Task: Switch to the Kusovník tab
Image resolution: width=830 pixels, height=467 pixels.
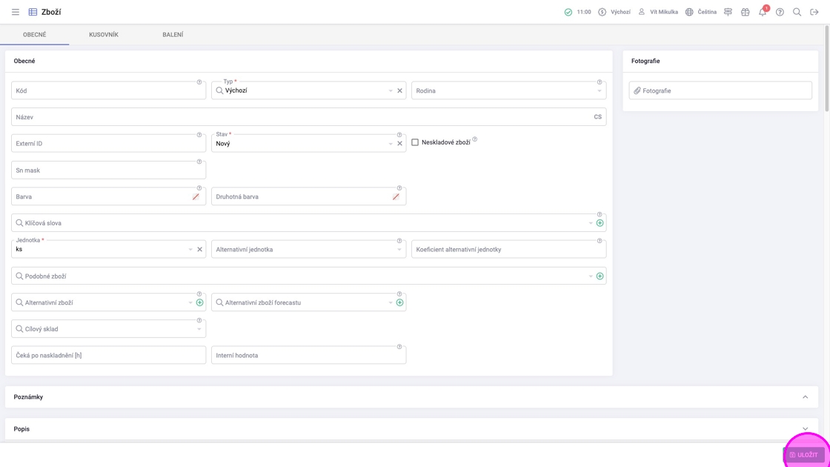Action: pyautogui.click(x=104, y=35)
